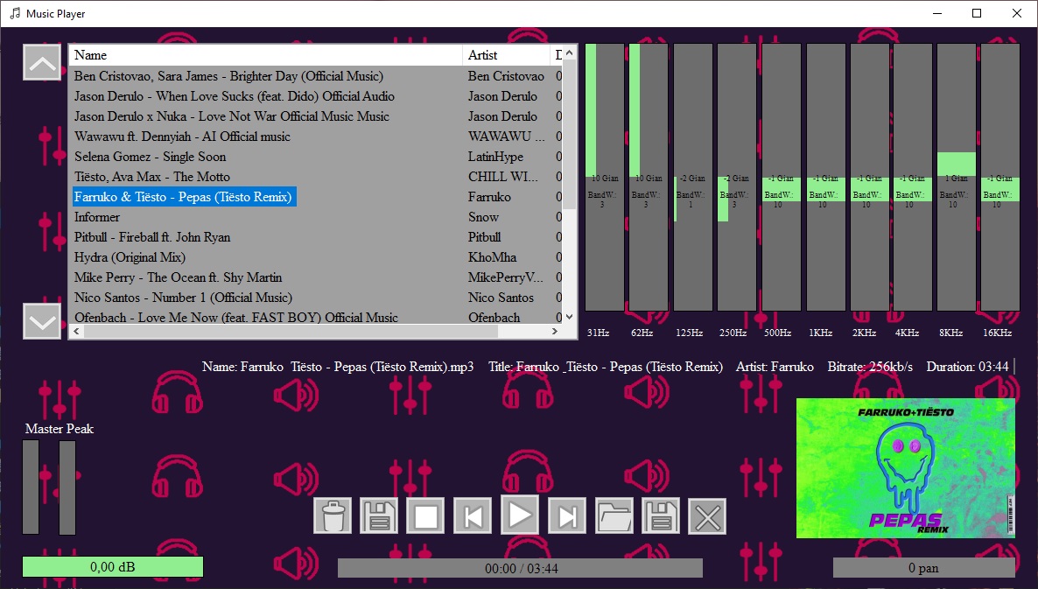Click the Duration: 03:44 info text

point(967,367)
